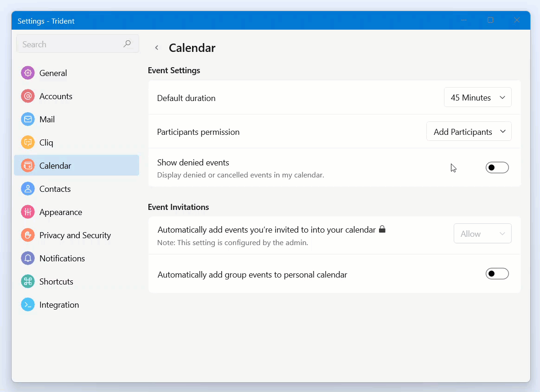This screenshot has width=540, height=392.
Task: Enable the Show denied events toggle
Action: (497, 168)
